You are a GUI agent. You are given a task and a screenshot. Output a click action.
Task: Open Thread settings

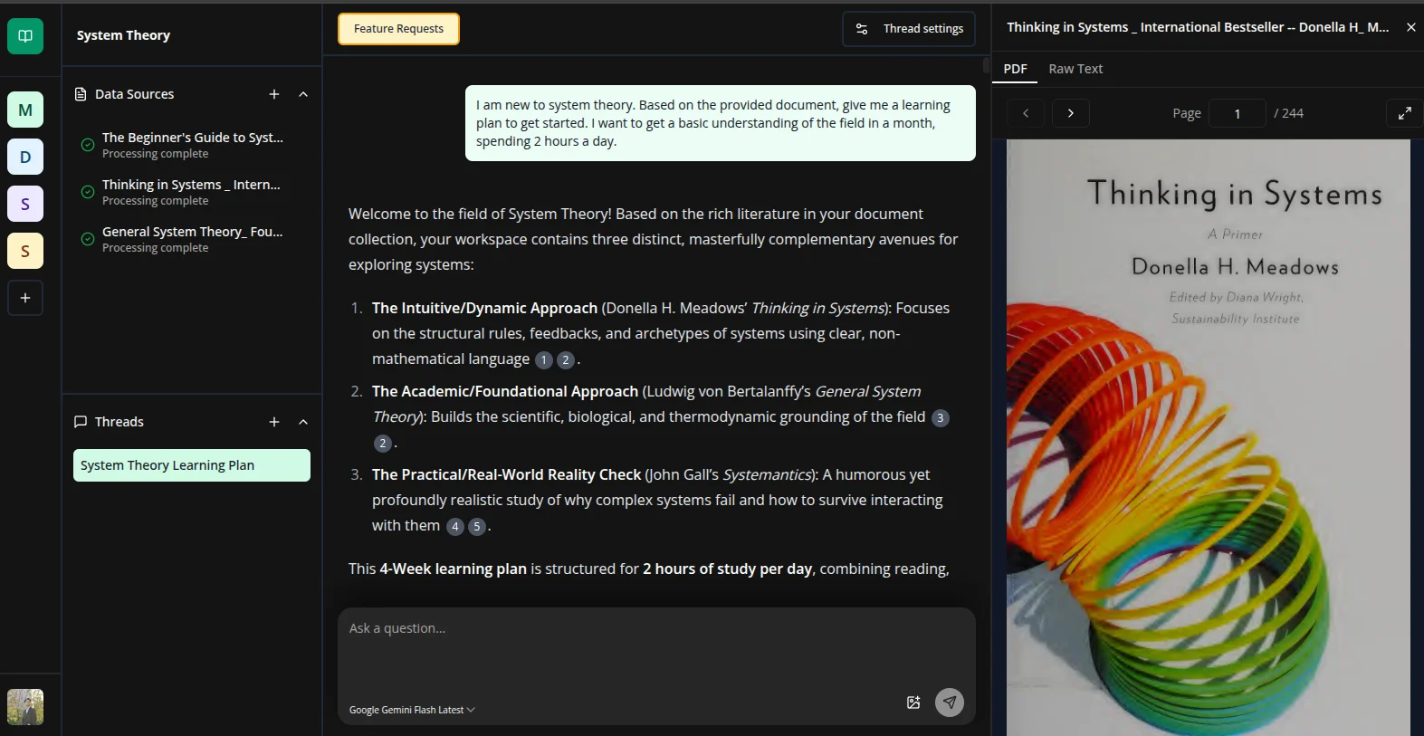tap(909, 29)
